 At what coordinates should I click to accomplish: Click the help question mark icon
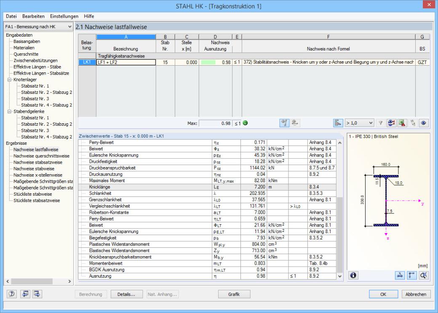tap(12, 294)
